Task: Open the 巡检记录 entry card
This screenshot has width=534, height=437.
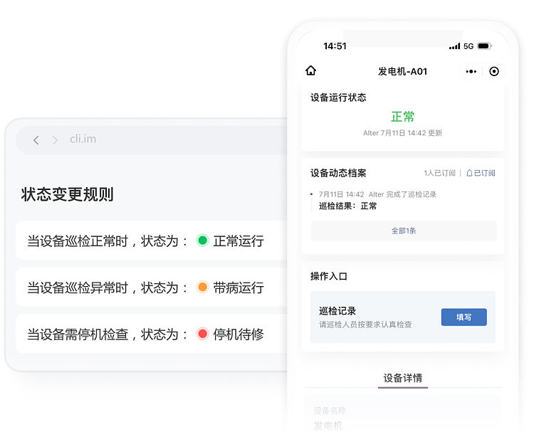Action: pyautogui.click(x=370, y=317)
